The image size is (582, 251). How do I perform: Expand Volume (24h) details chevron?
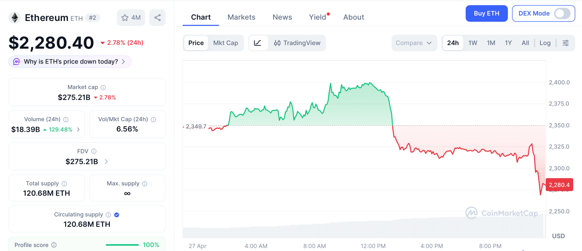tap(78, 129)
